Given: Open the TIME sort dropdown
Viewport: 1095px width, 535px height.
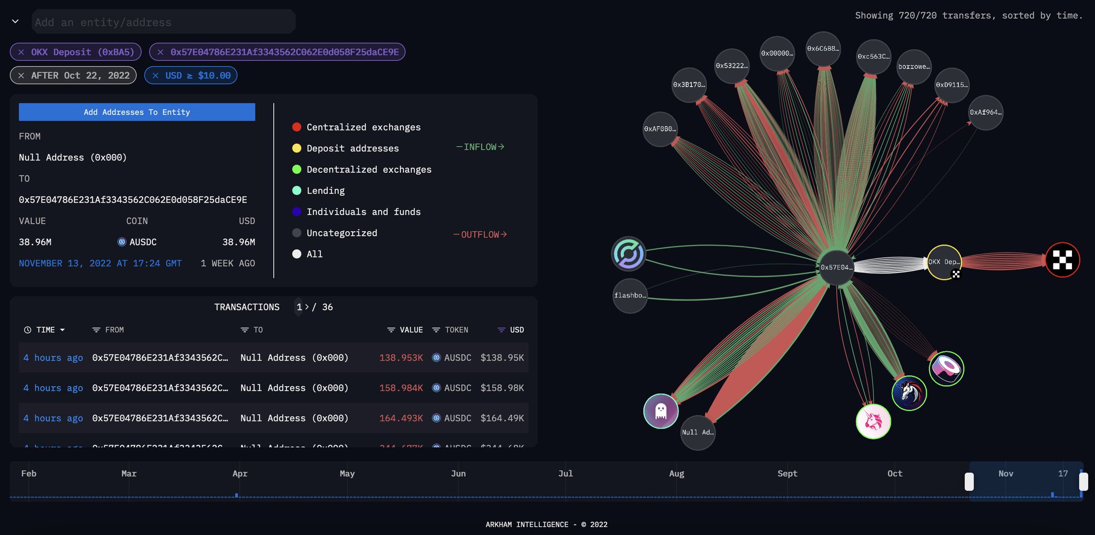Looking at the screenshot, I should tap(45, 330).
